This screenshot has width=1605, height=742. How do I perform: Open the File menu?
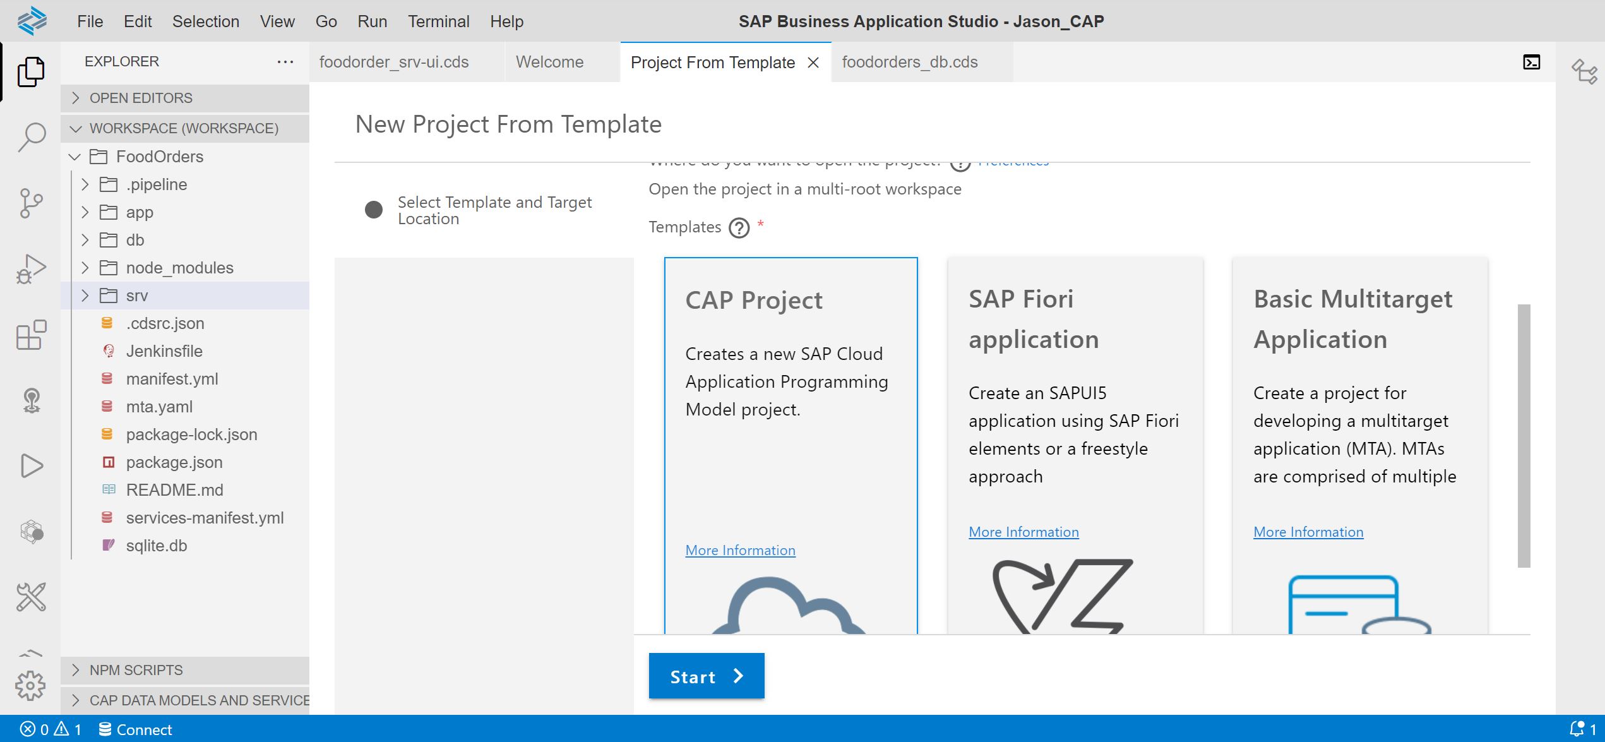[90, 21]
